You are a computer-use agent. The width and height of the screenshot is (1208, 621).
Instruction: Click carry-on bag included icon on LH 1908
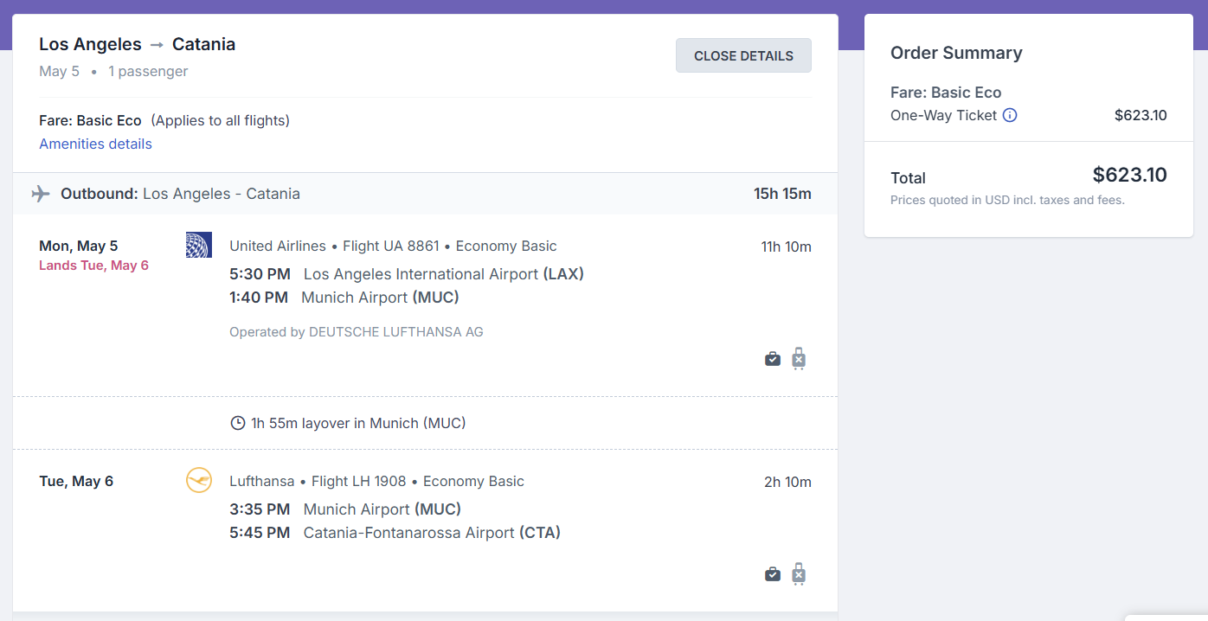[773, 574]
